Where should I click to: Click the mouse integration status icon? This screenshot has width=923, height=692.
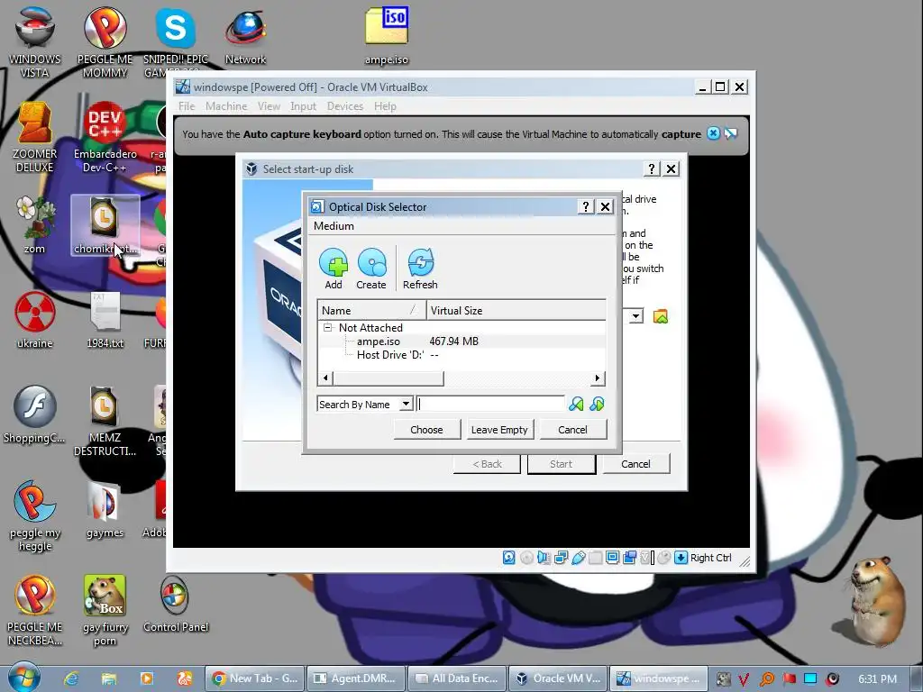click(x=663, y=557)
